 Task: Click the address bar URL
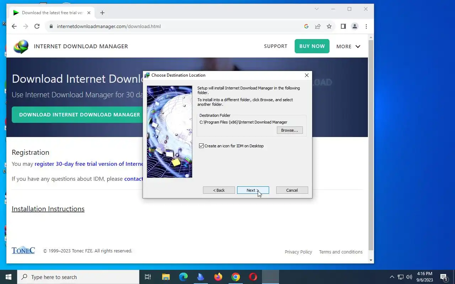point(109,26)
